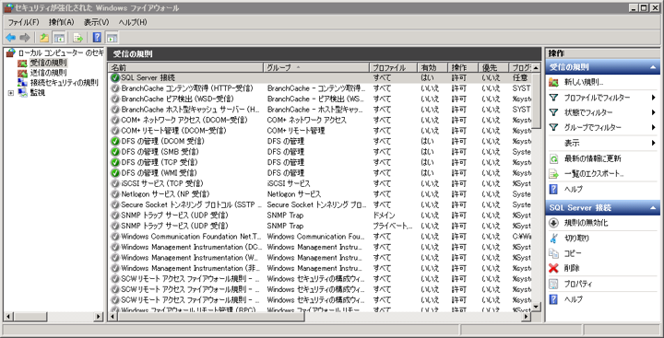The height and width of the screenshot is (338, 664).
Task: Select the COM+ リモート管理 (DCOM-受信) rule
Action: (x=320, y=131)
